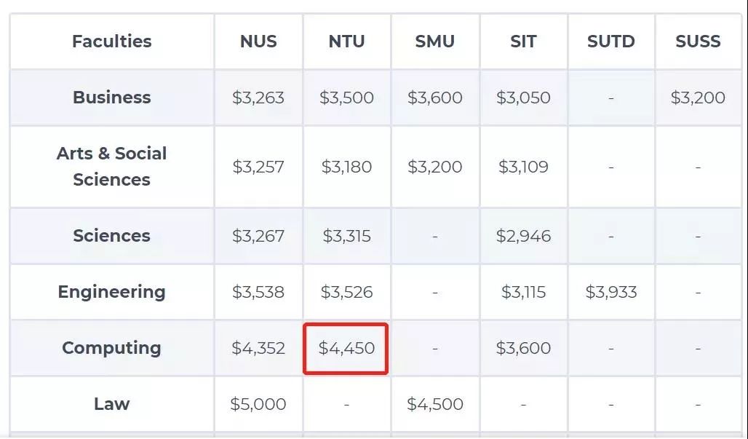Screen dimensions: 748x439
Task: Select the SUTD Engineering $3,933 value
Action: pos(611,292)
